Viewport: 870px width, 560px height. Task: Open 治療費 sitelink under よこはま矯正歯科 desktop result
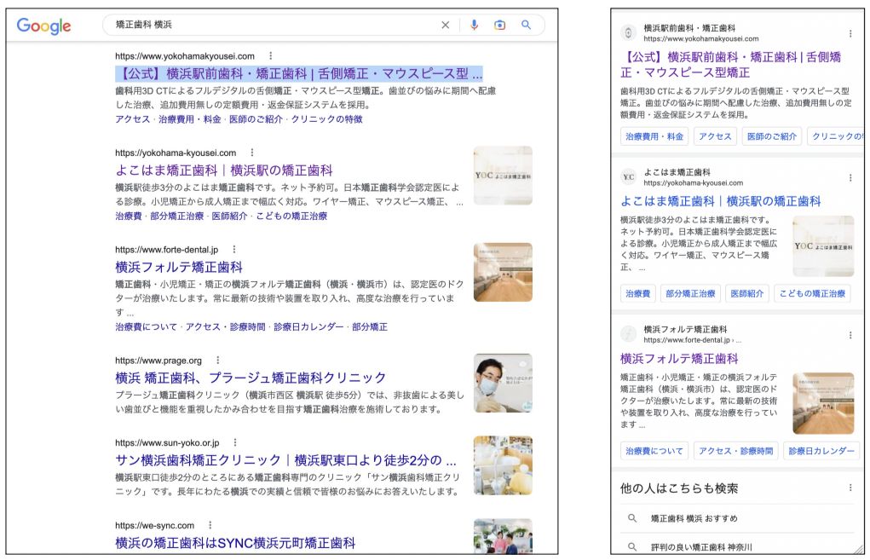click(129, 216)
